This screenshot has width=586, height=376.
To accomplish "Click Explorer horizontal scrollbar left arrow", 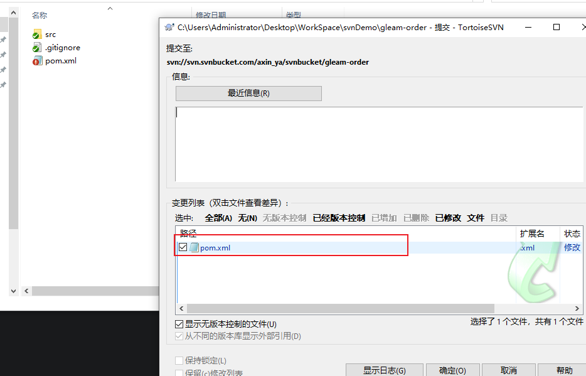I will (26, 291).
